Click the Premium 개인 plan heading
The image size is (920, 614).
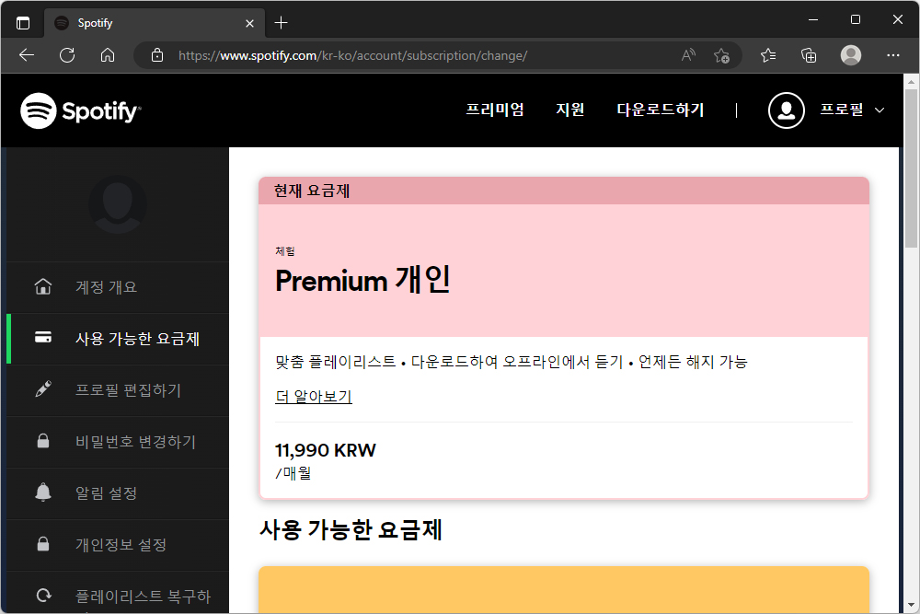pos(362,280)
